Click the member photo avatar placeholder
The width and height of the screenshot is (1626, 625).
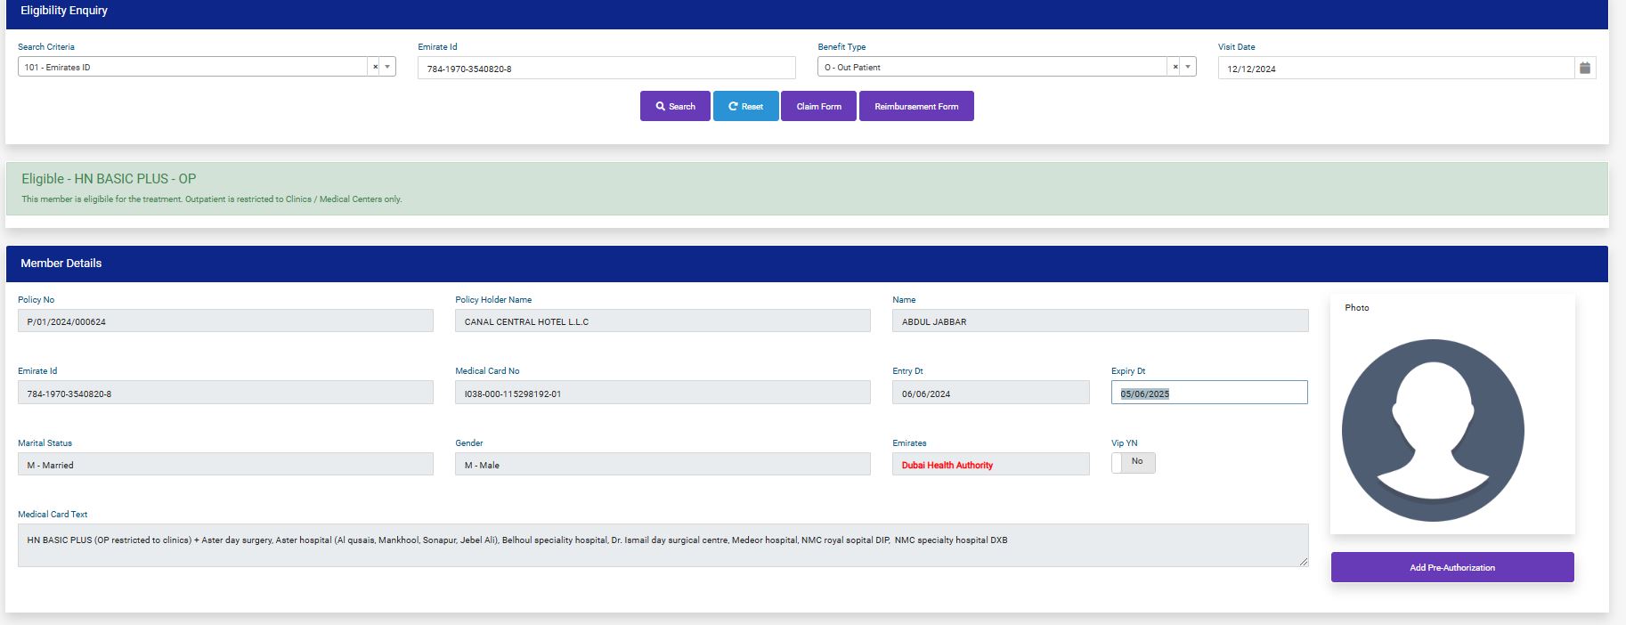point(1432,430)
